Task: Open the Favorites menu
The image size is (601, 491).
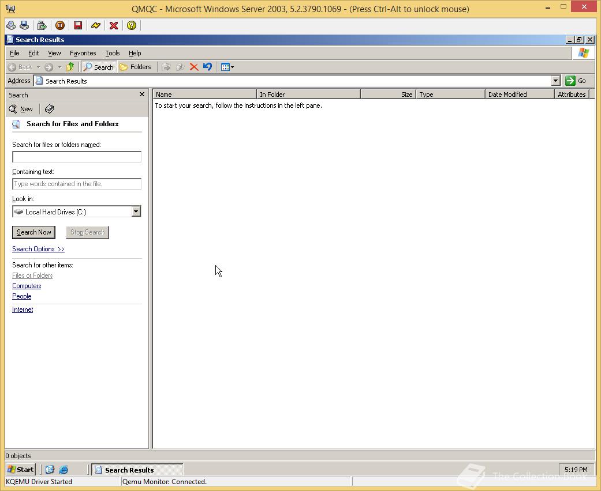Action: pyautogui.click(x=83, y=53)
